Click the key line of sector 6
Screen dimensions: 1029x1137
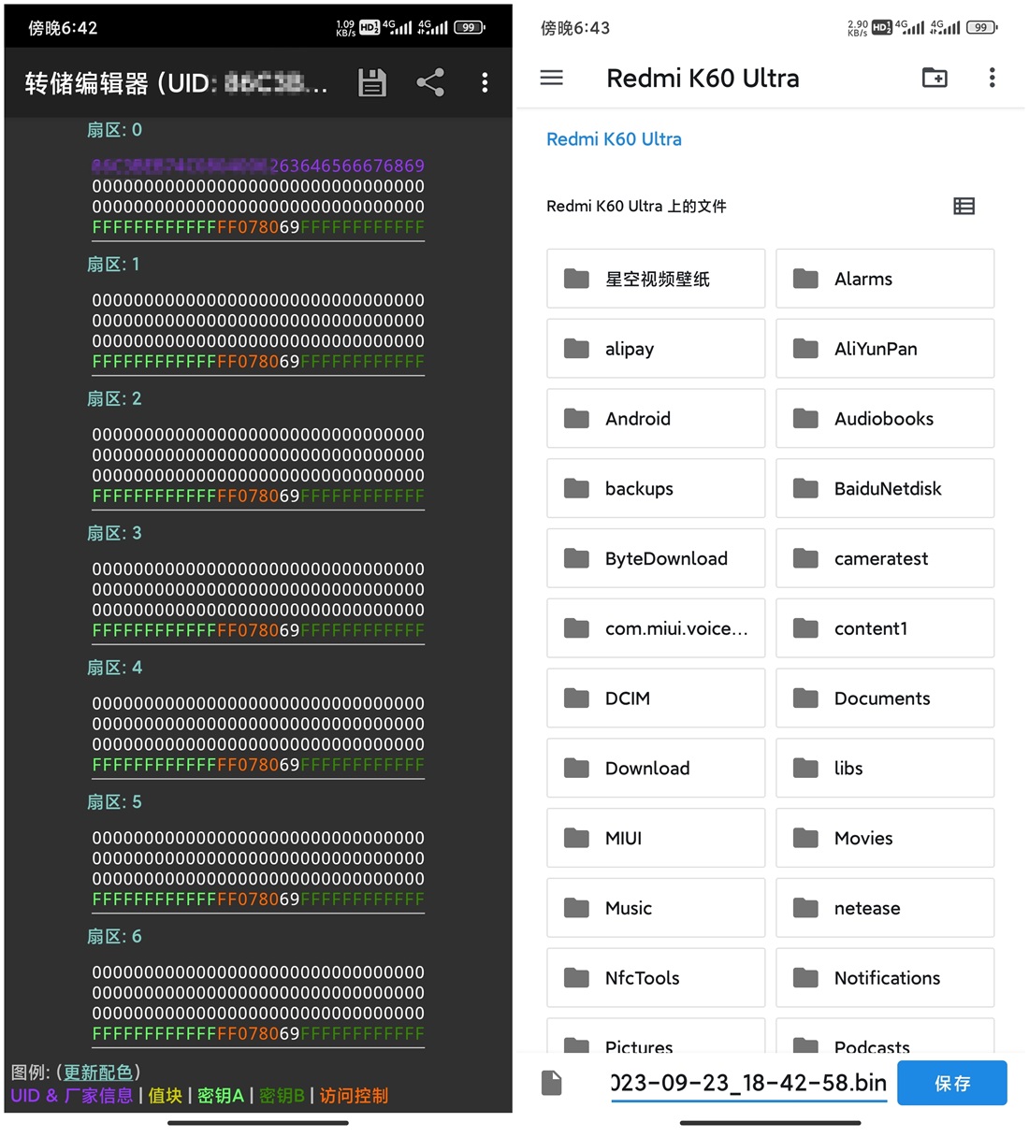(258, 1034)
